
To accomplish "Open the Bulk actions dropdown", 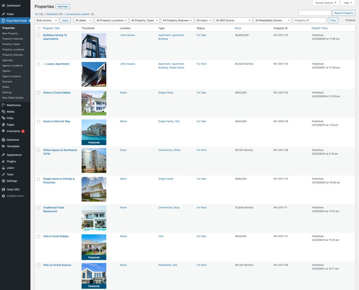I will 47,20.
